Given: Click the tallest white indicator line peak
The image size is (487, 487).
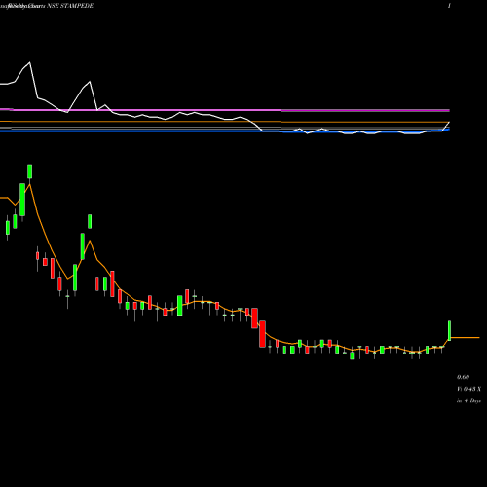Looking at the screenshot, I should pyautogui.click(x=30, y=62).
